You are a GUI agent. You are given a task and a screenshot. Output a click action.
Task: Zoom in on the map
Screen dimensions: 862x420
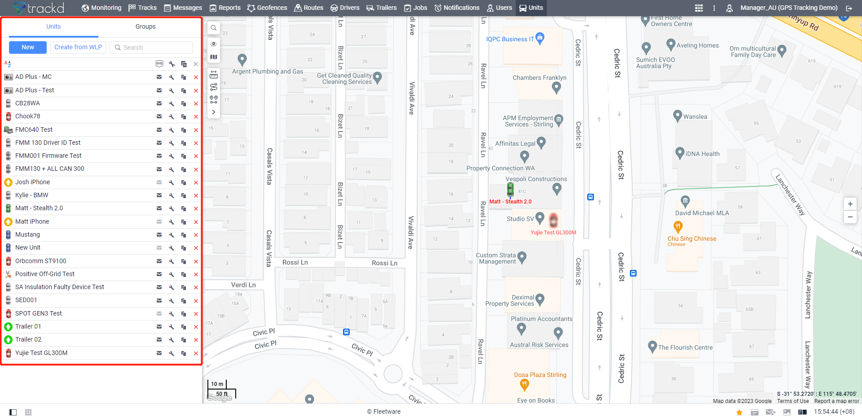point(850,204)
